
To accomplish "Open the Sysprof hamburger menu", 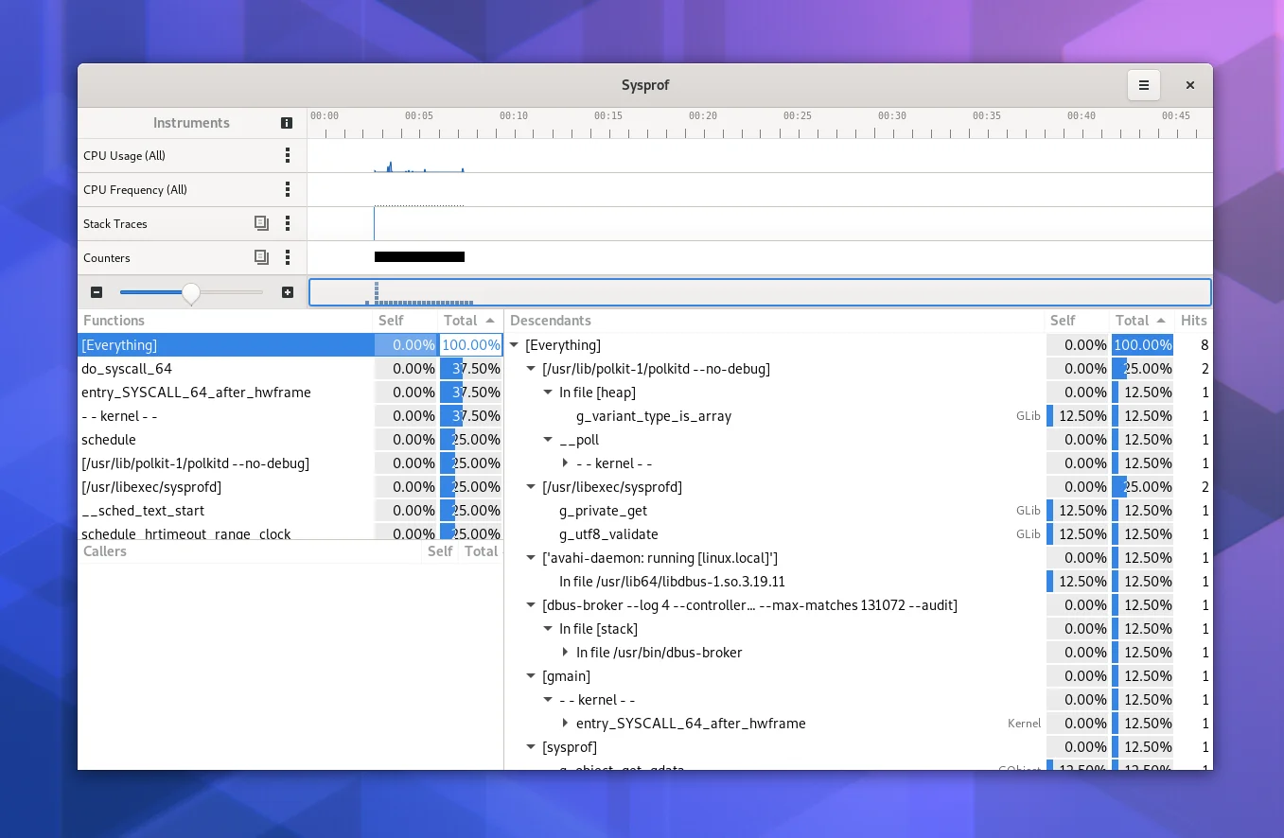I will (1143, 85).
